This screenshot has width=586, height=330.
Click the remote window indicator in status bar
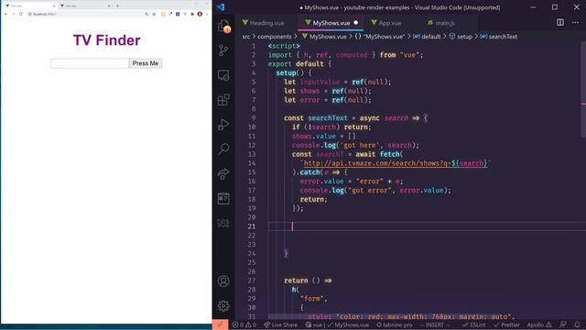(x=220, y=324)
